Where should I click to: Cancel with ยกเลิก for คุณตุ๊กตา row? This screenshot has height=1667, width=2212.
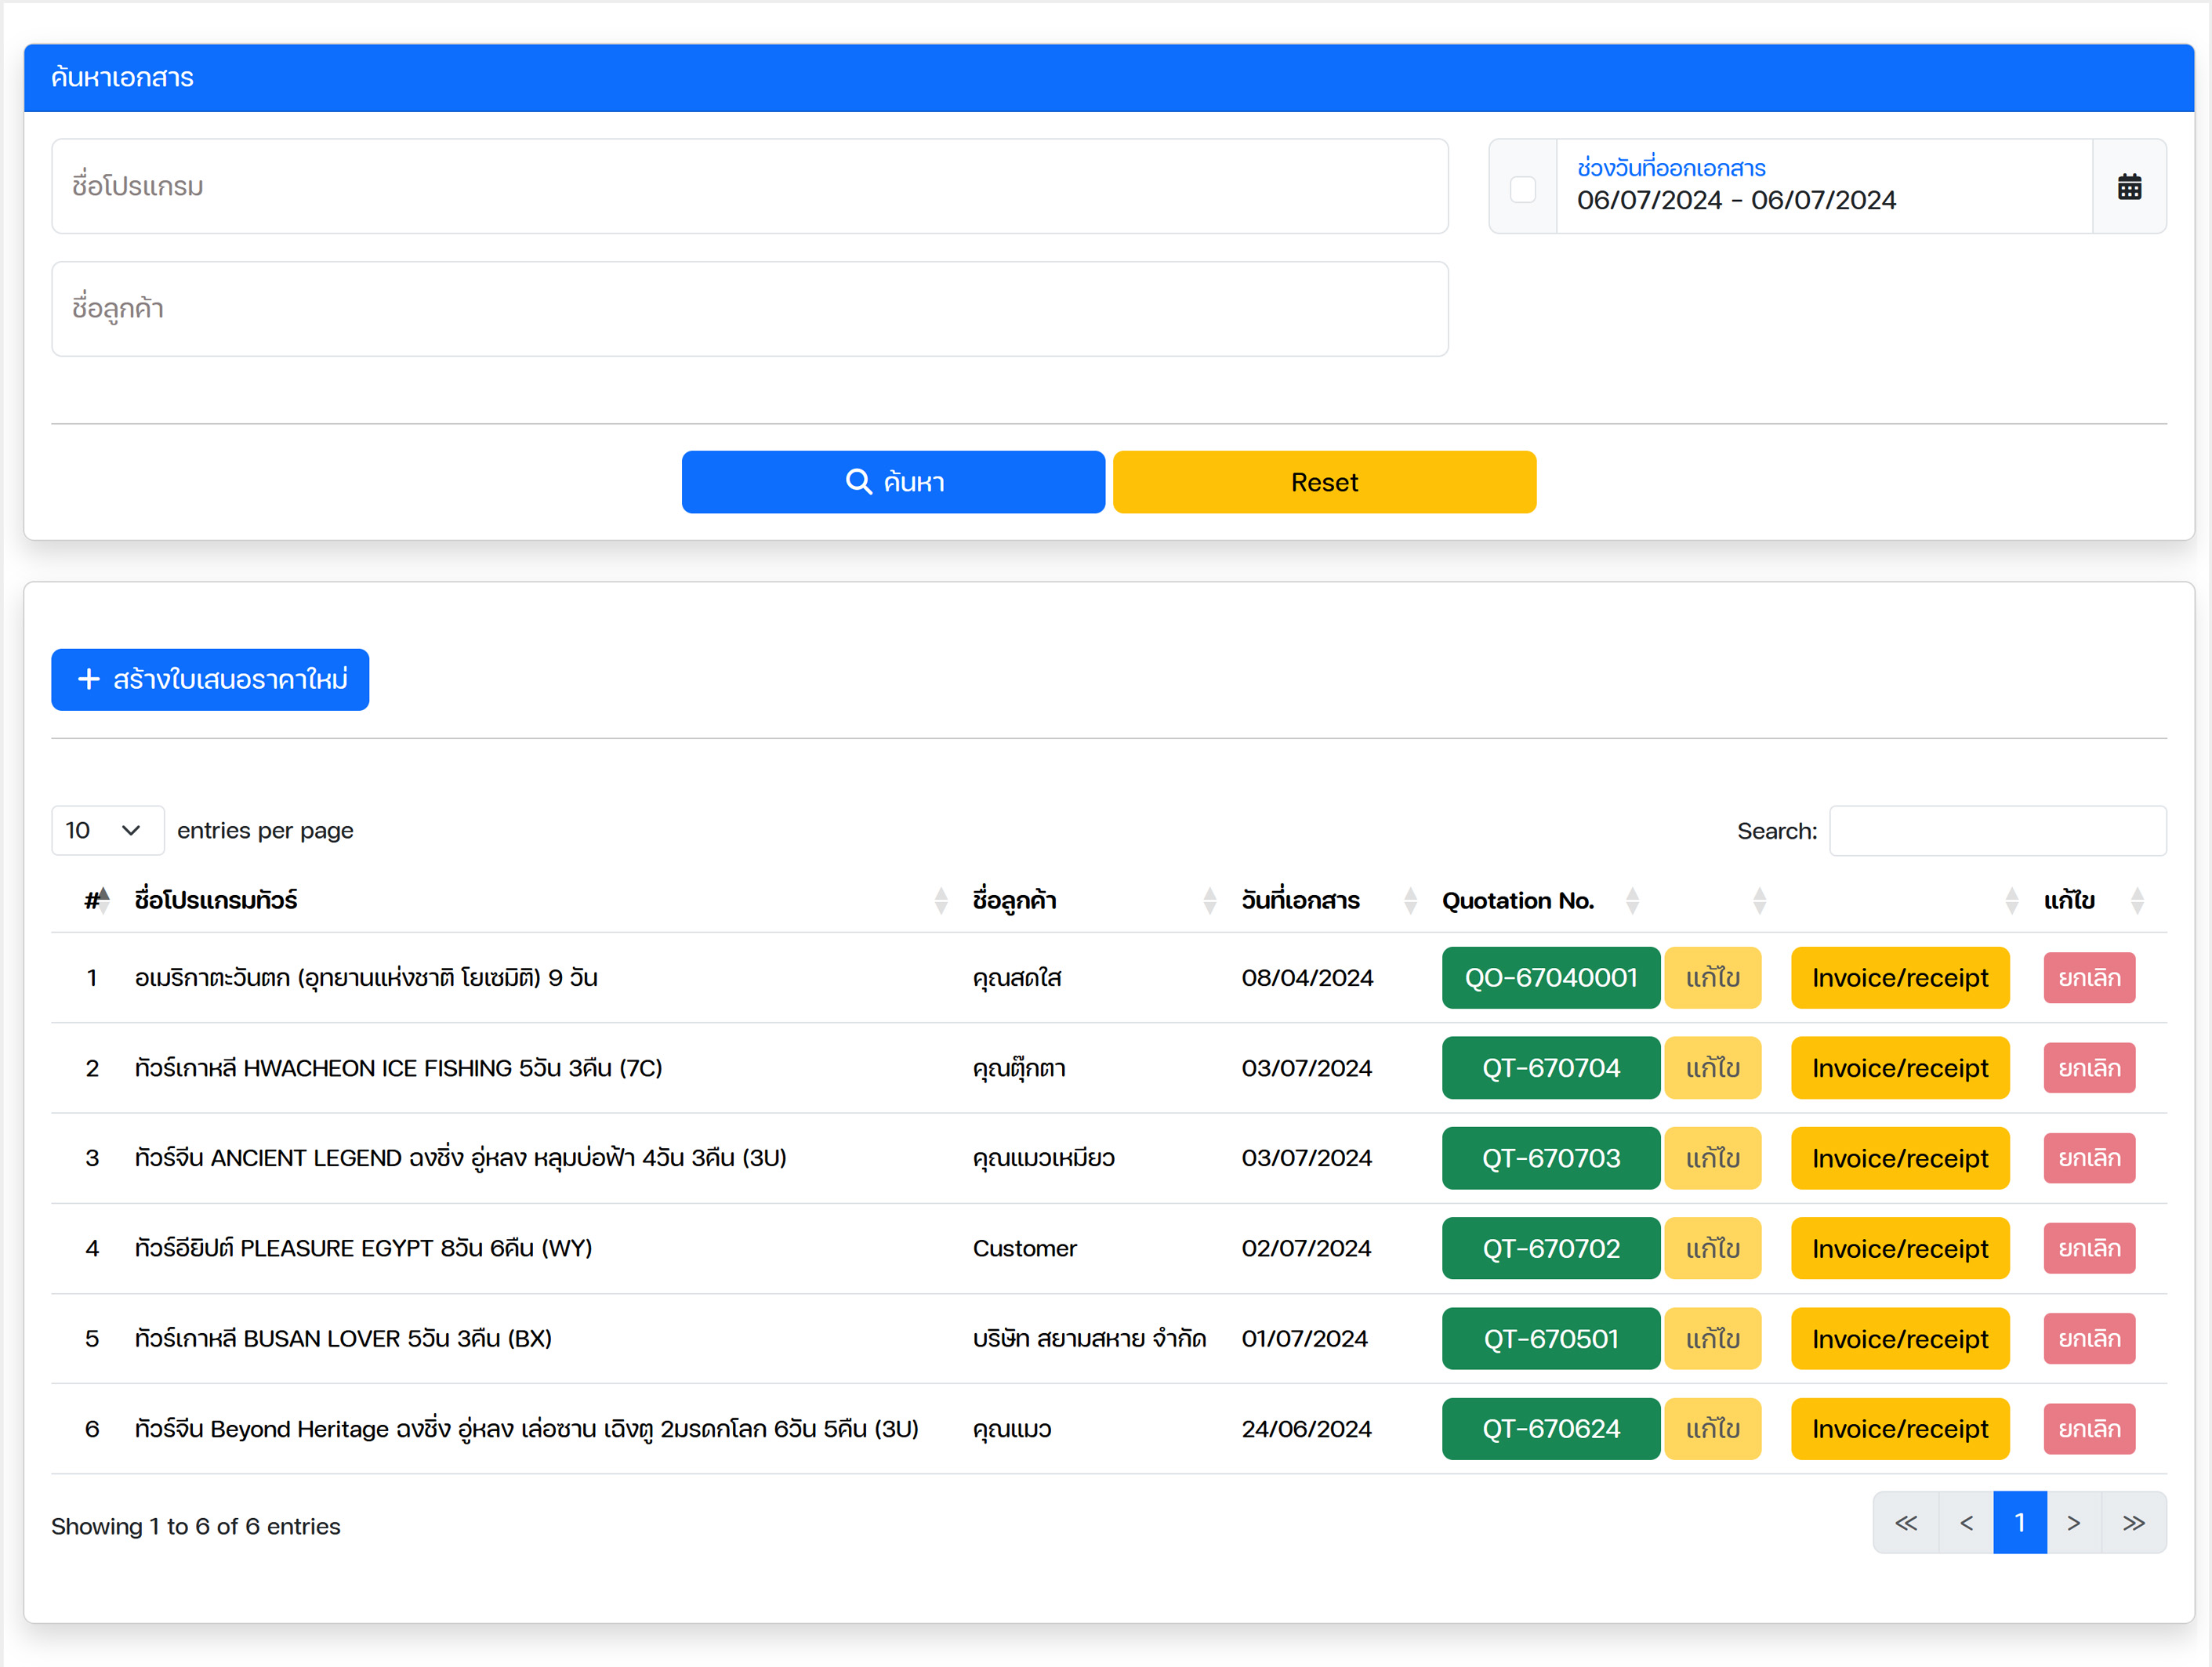2089,1068
